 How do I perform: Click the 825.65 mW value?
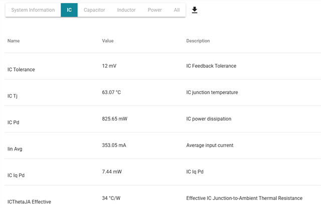[116, 119]
